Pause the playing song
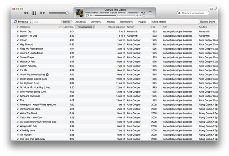The width and height of the screenshot is (229, 156). tap(34, 13)
